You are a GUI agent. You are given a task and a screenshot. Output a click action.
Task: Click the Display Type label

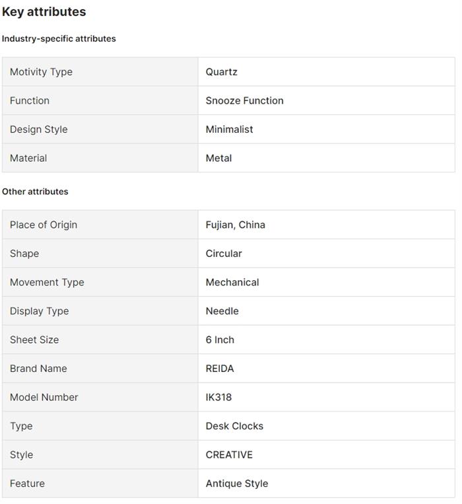[x=39, y=311]
